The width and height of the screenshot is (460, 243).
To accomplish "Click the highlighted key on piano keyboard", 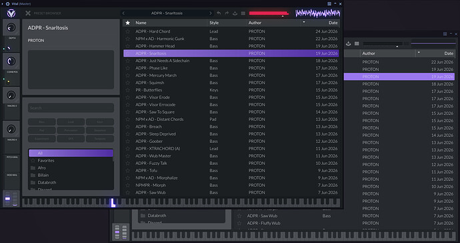I will coord(113,202).
